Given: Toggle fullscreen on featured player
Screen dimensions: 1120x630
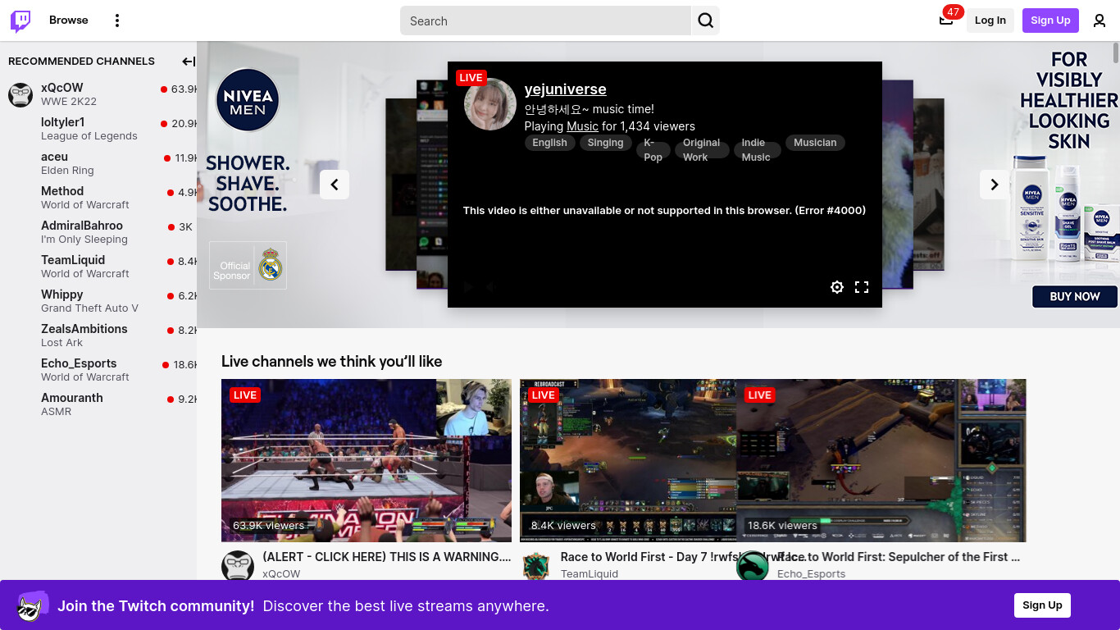Looking at the screenshot, I should click(862, 287).
